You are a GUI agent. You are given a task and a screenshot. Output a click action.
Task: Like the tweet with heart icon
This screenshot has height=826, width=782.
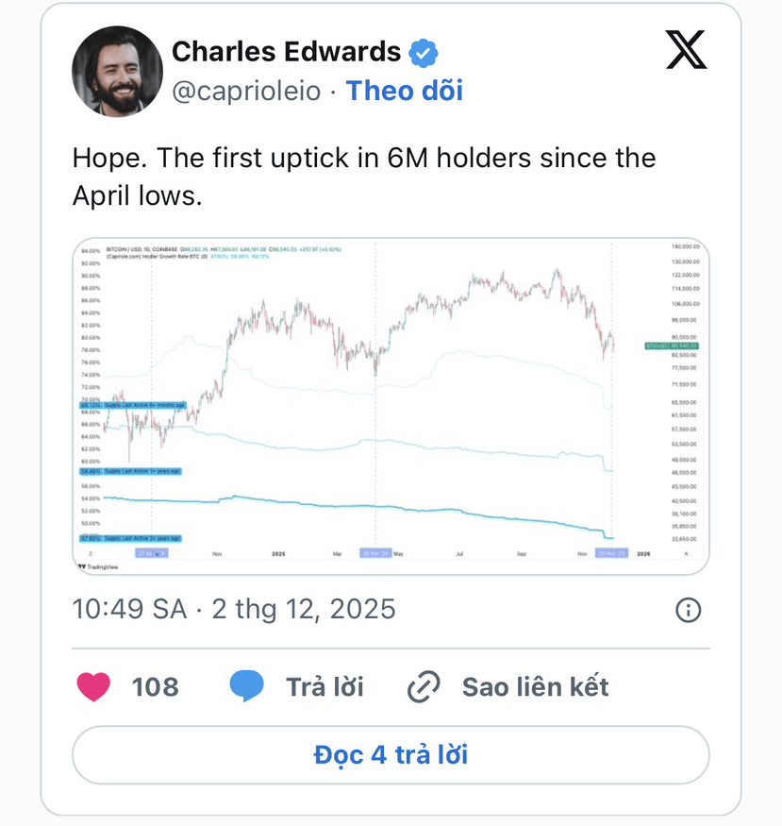coord(93,686)
